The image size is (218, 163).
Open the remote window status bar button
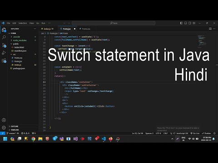(x=3, y=133)
